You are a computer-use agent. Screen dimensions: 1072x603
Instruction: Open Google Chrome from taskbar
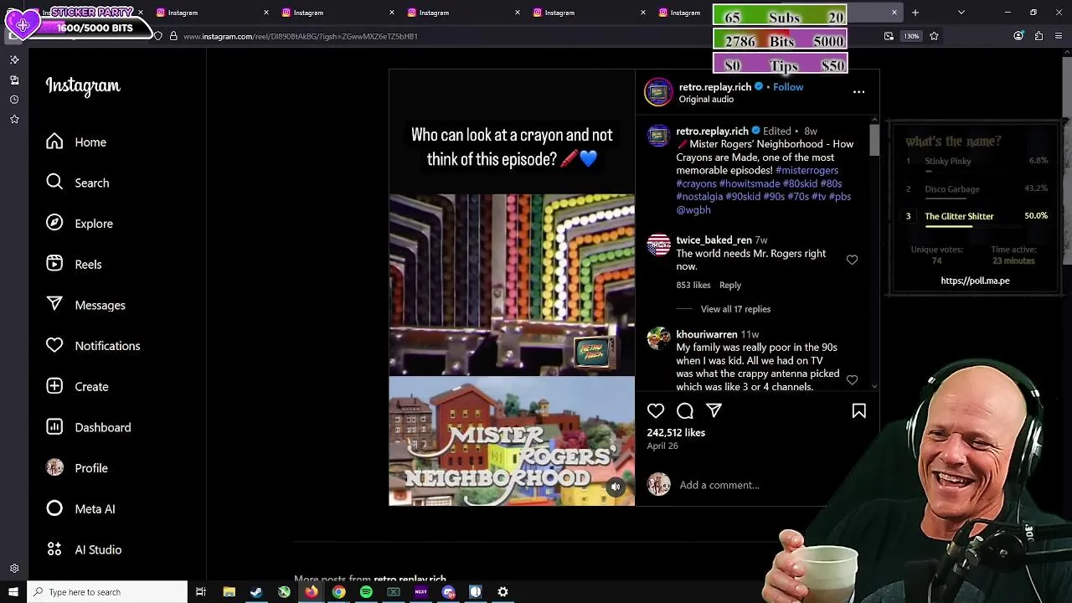tap(338, 592)
